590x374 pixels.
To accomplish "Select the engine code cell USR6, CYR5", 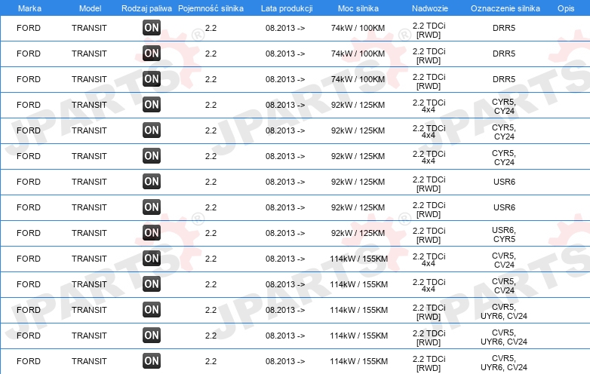I will click(x=504, y=235).
